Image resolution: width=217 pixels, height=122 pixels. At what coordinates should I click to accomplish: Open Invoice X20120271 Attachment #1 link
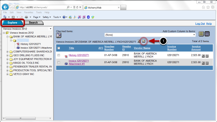[x=79, y=62]
